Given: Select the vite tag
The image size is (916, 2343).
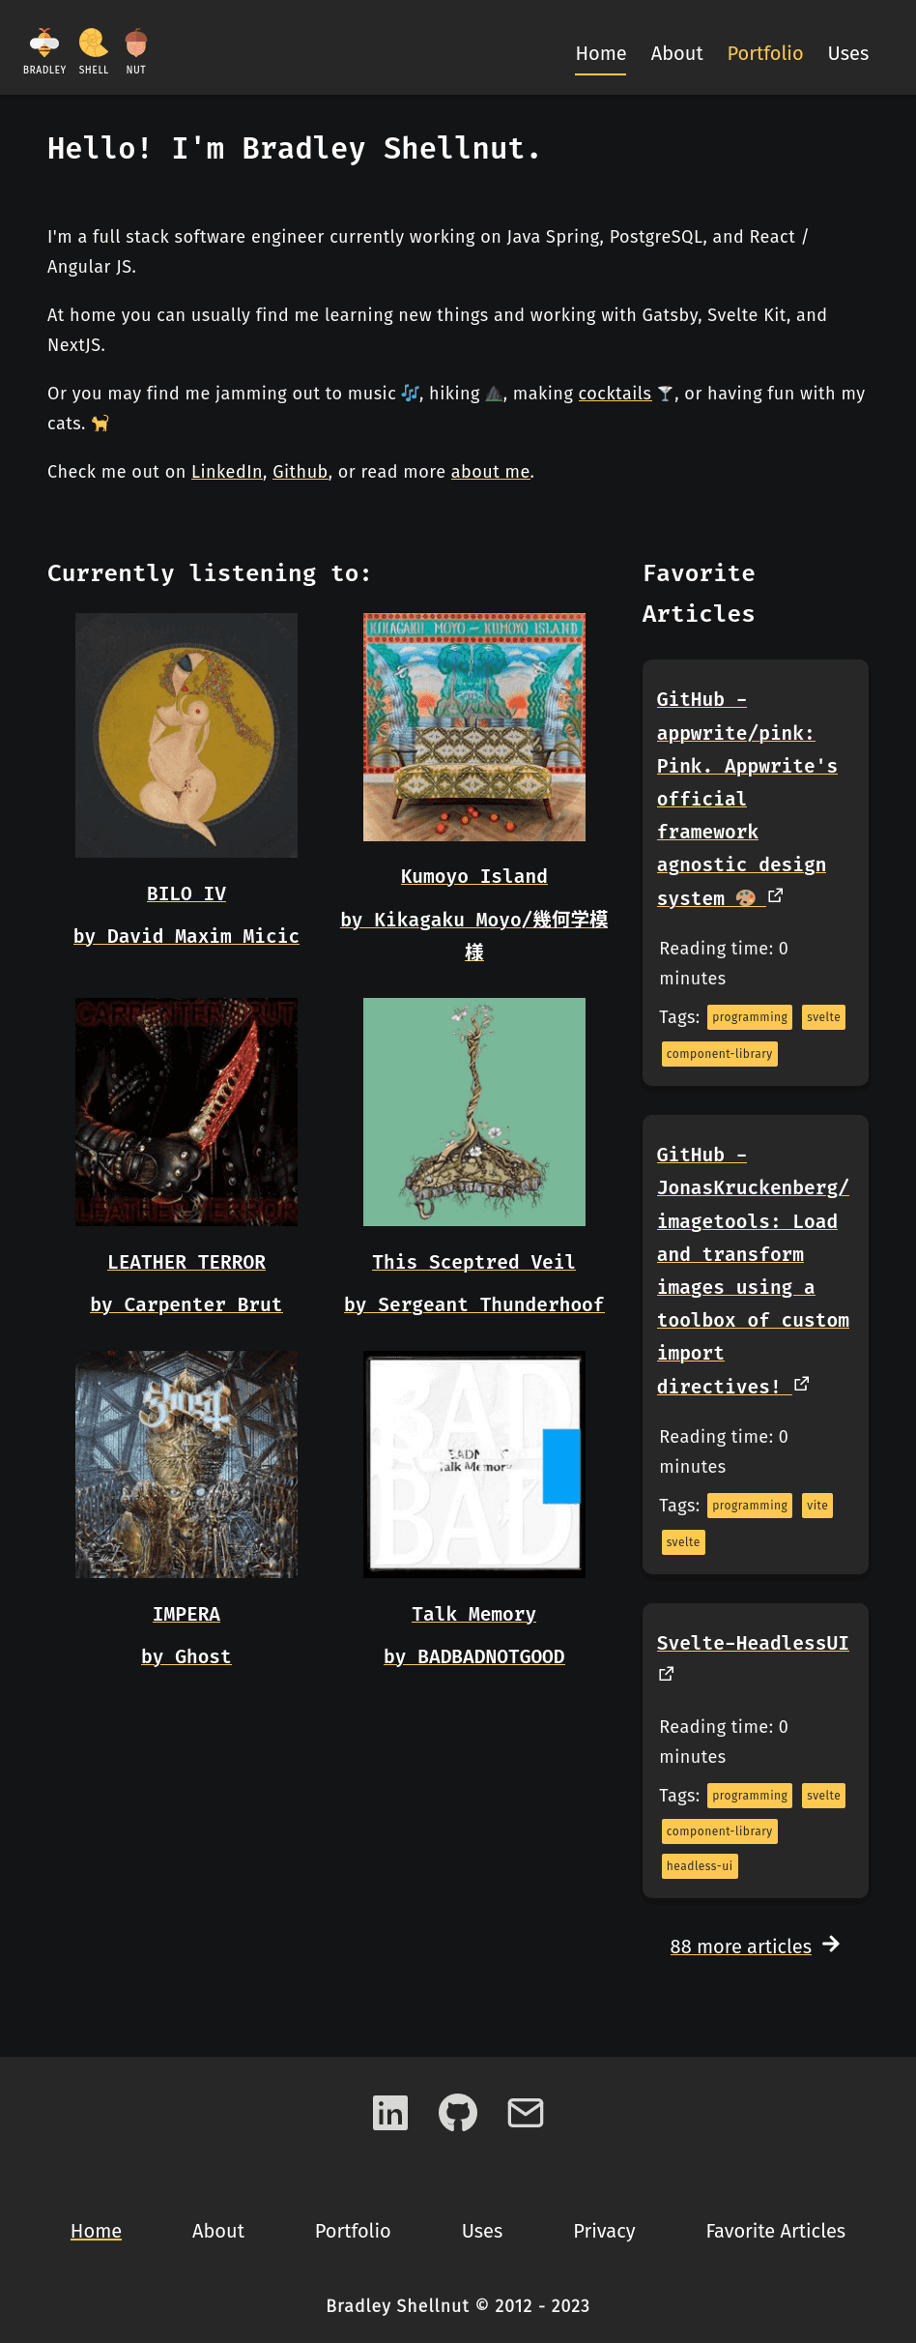Looking at the screenshot, I should point(817,1506).
